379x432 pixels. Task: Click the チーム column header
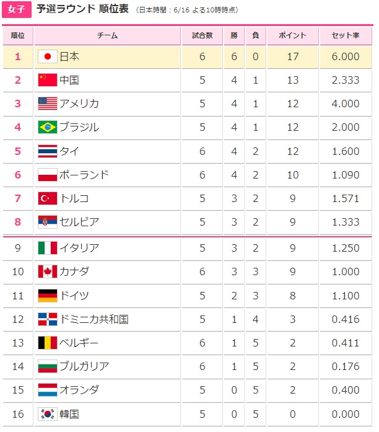[x=107, y=36]
